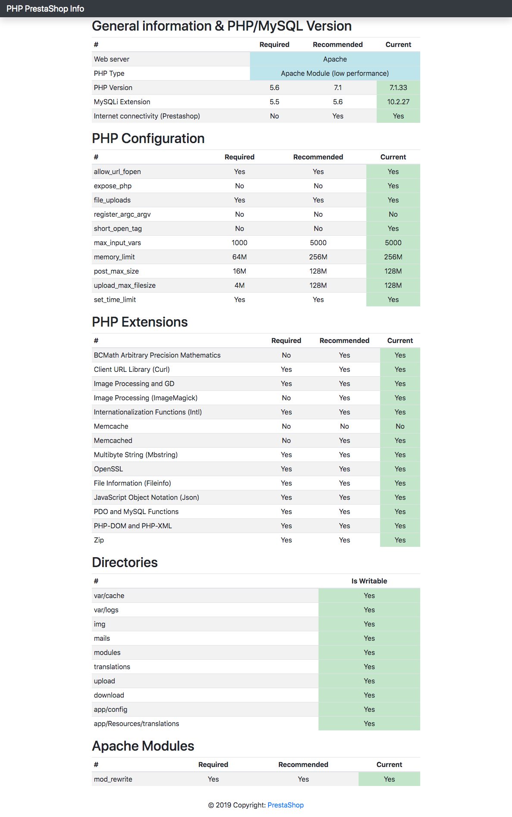Click the OpenSSL extension row label

108,469
